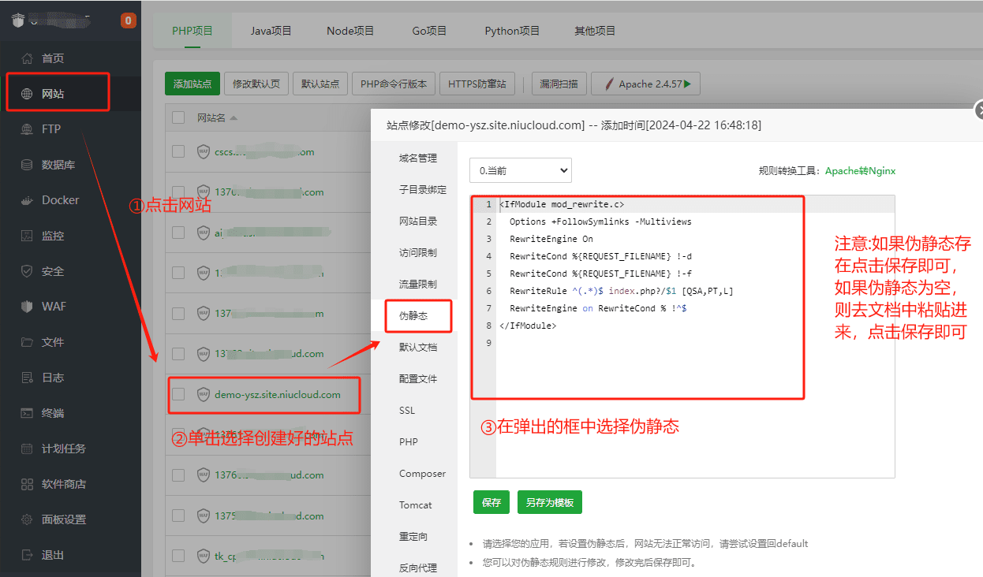Sort sites using the 网站名 column arrow
This screenshot has width=983, height=577.
click(234, 118)
